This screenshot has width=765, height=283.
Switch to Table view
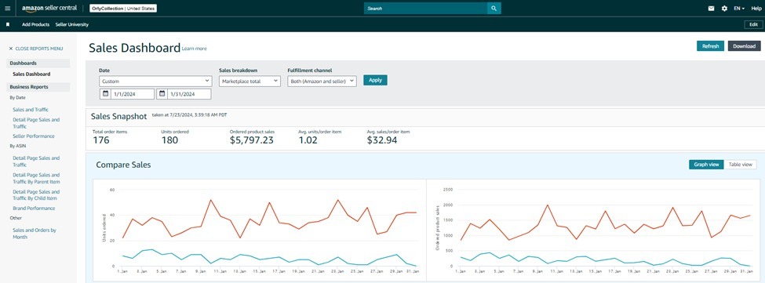pyautogui.click(x=740, y=165)
